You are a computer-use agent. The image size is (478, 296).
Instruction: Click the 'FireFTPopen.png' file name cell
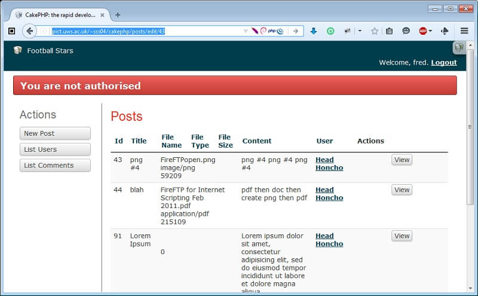point(188,160)
